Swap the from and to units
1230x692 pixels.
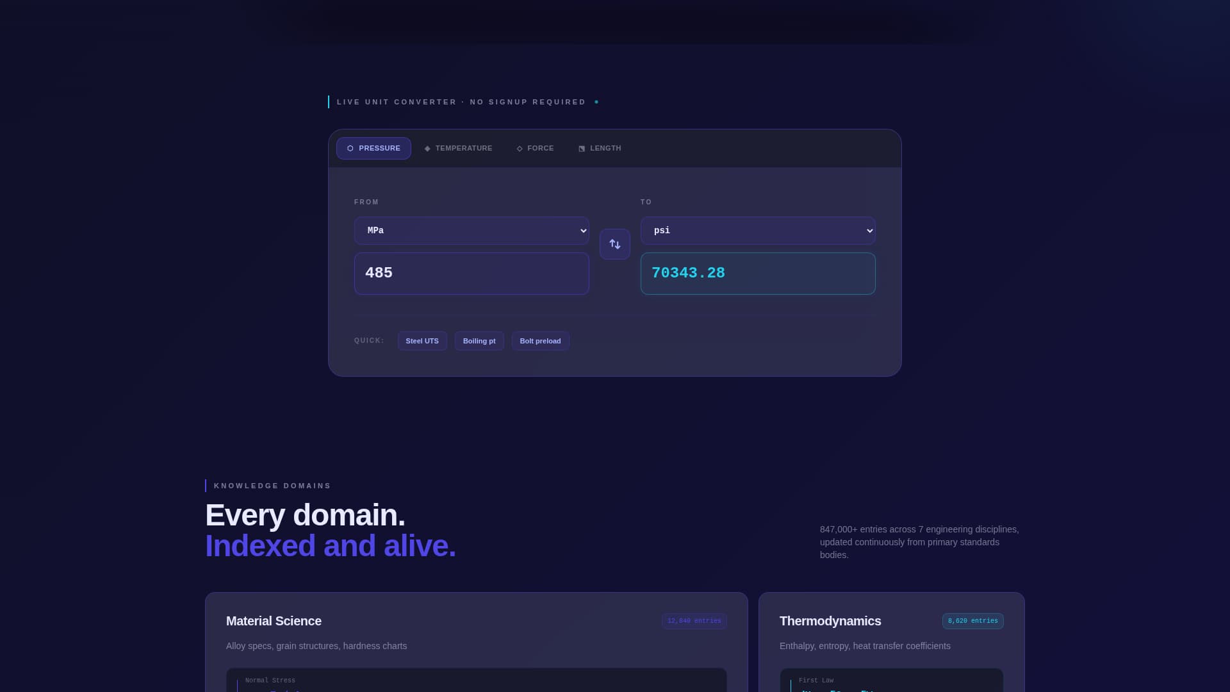(x=615, y=244)
